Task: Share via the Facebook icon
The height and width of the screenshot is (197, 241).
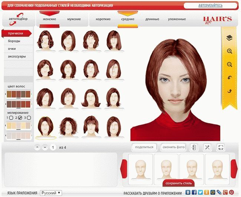Action: [194, 193]
